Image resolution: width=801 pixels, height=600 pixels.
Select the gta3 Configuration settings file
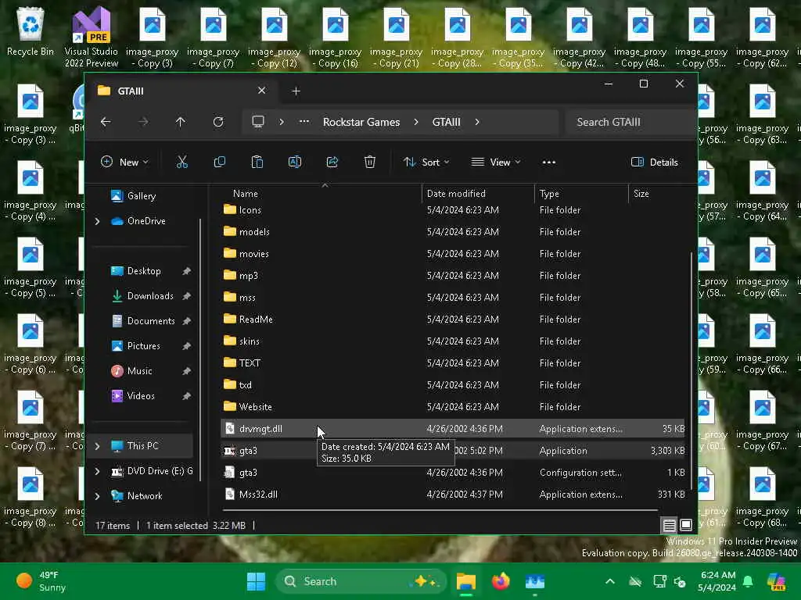[453, 473]
